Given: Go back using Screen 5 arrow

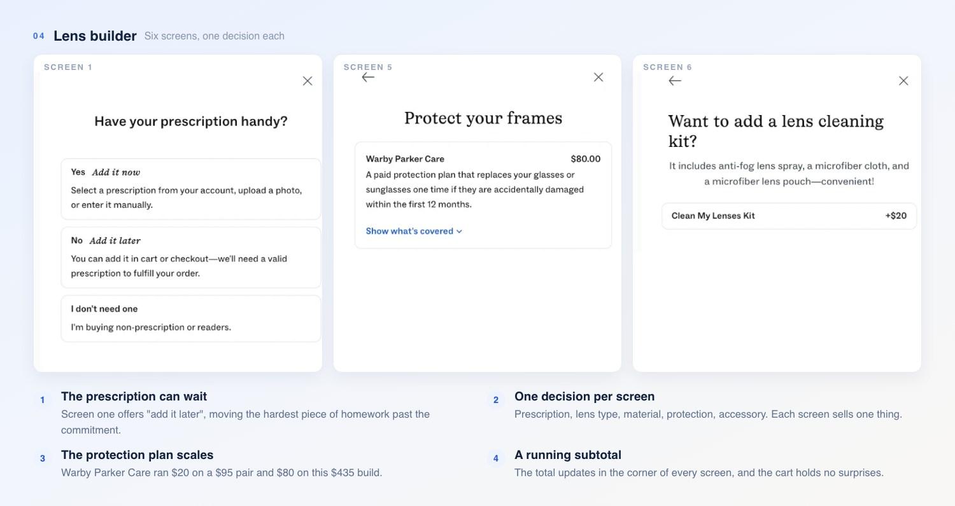Looking at the screenshot, I should tap(368, 77).
